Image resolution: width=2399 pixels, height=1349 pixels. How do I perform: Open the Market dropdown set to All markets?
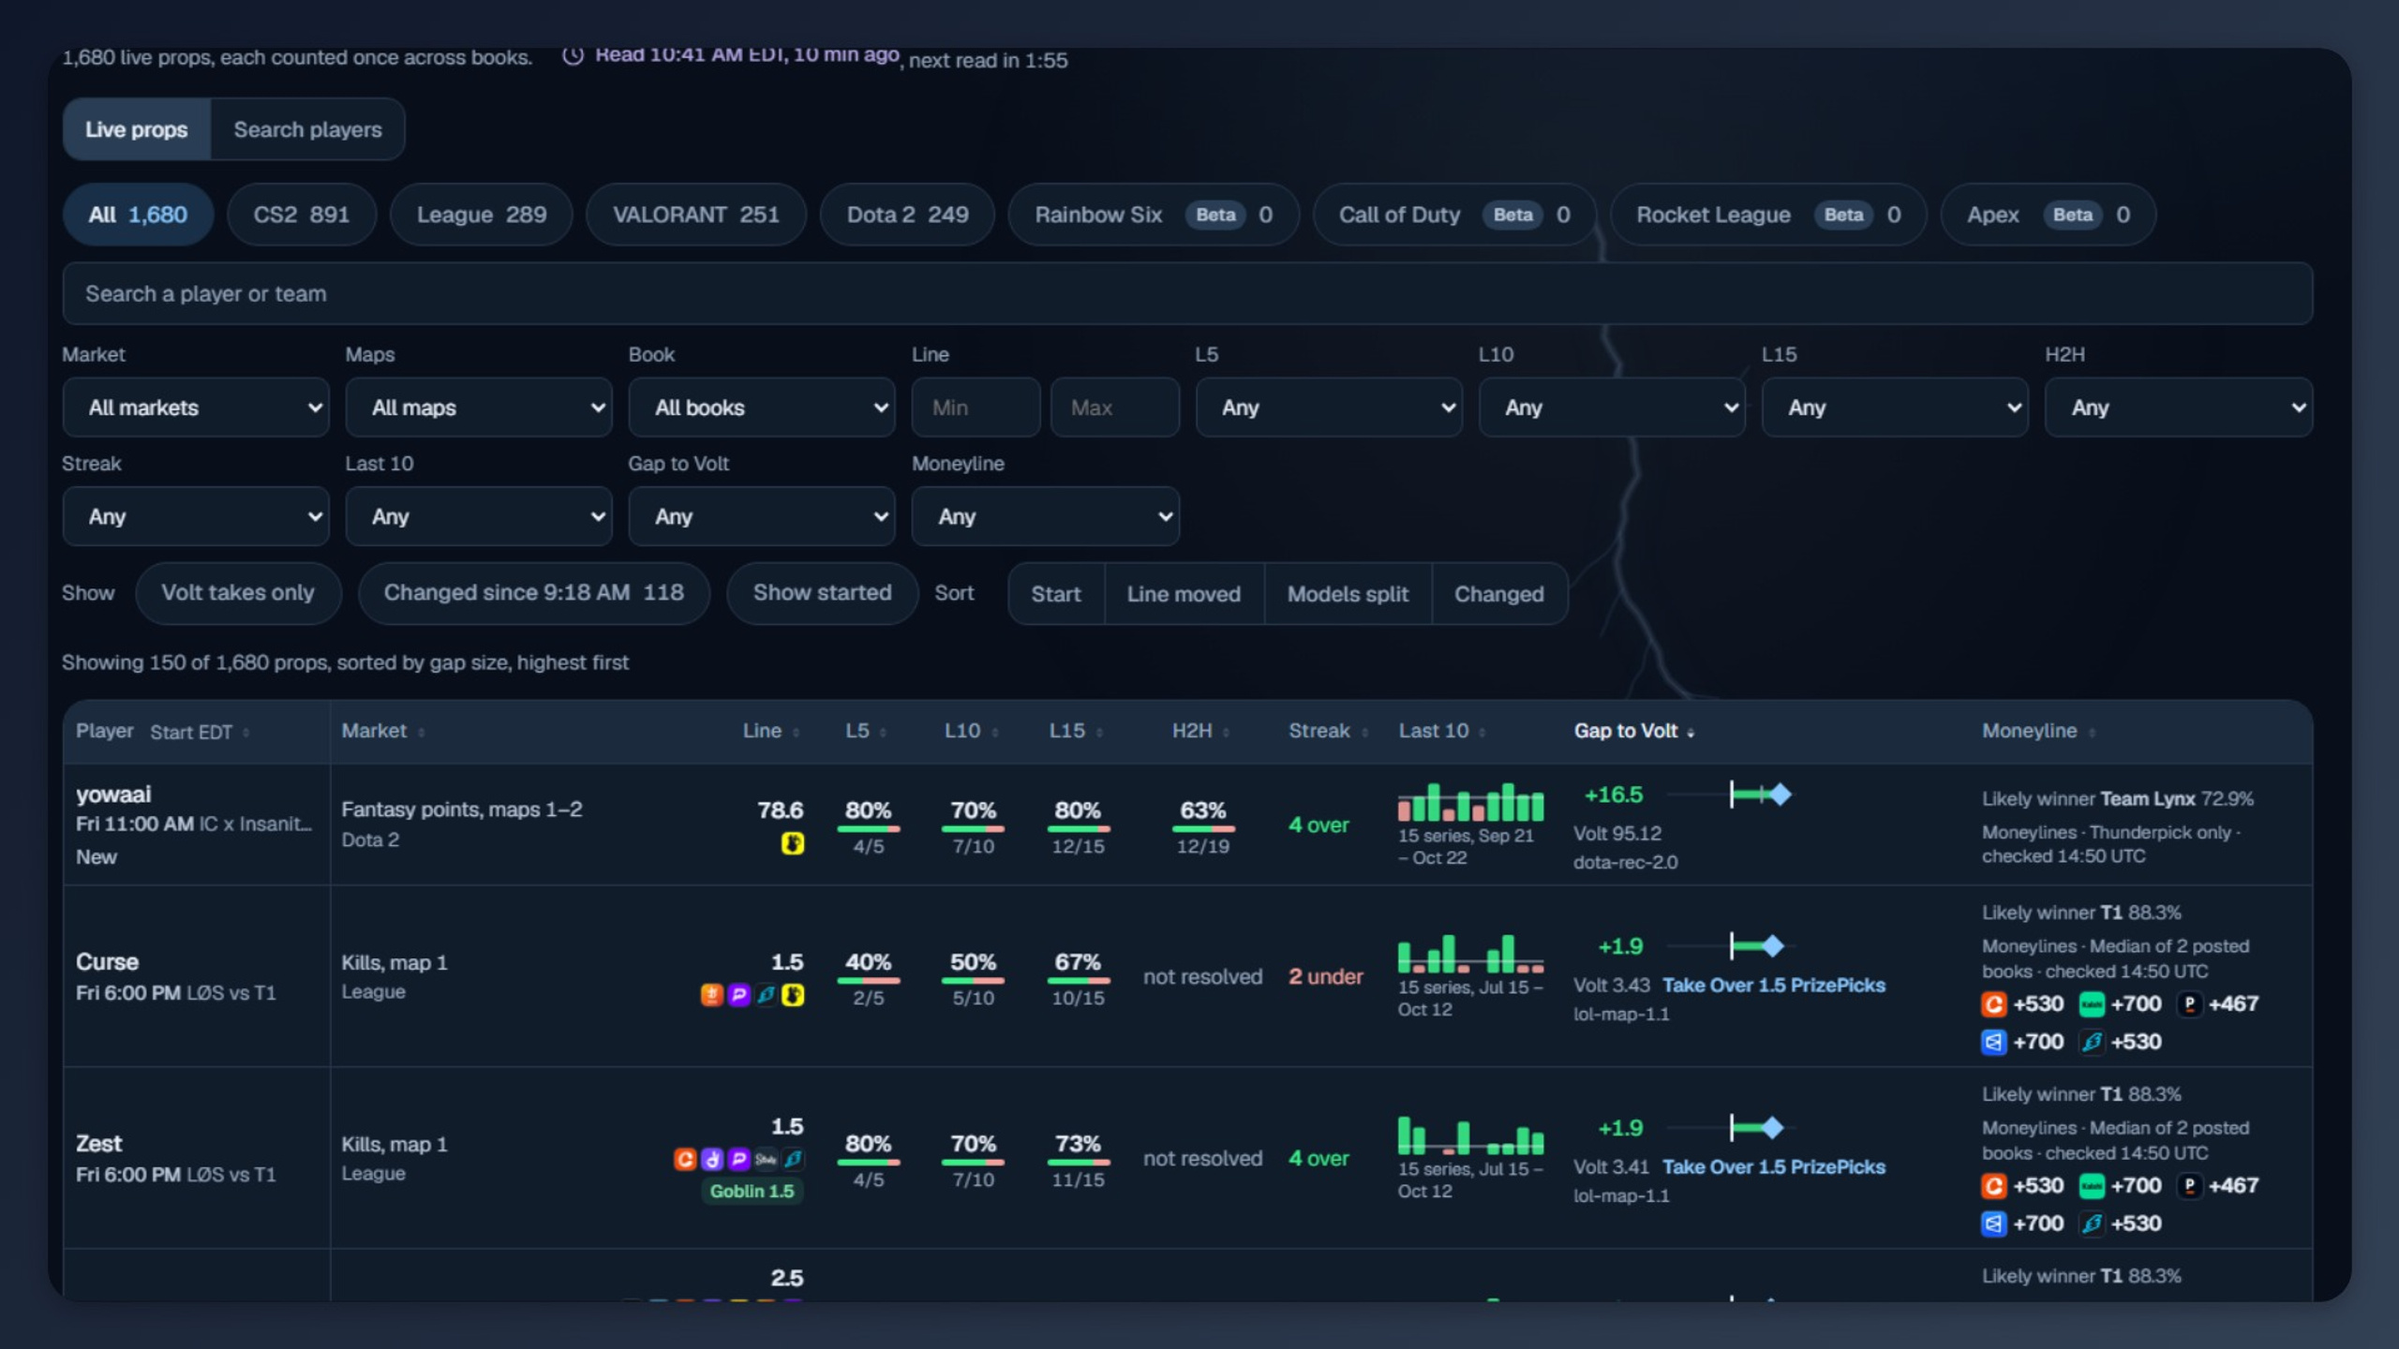click(196, 408)
